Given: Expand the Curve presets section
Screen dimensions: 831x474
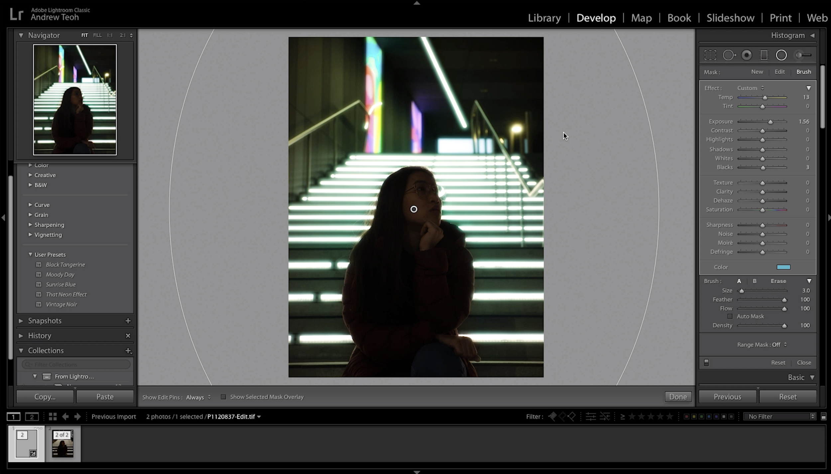Looking at the screenshot, I should [x=42, y=205].
